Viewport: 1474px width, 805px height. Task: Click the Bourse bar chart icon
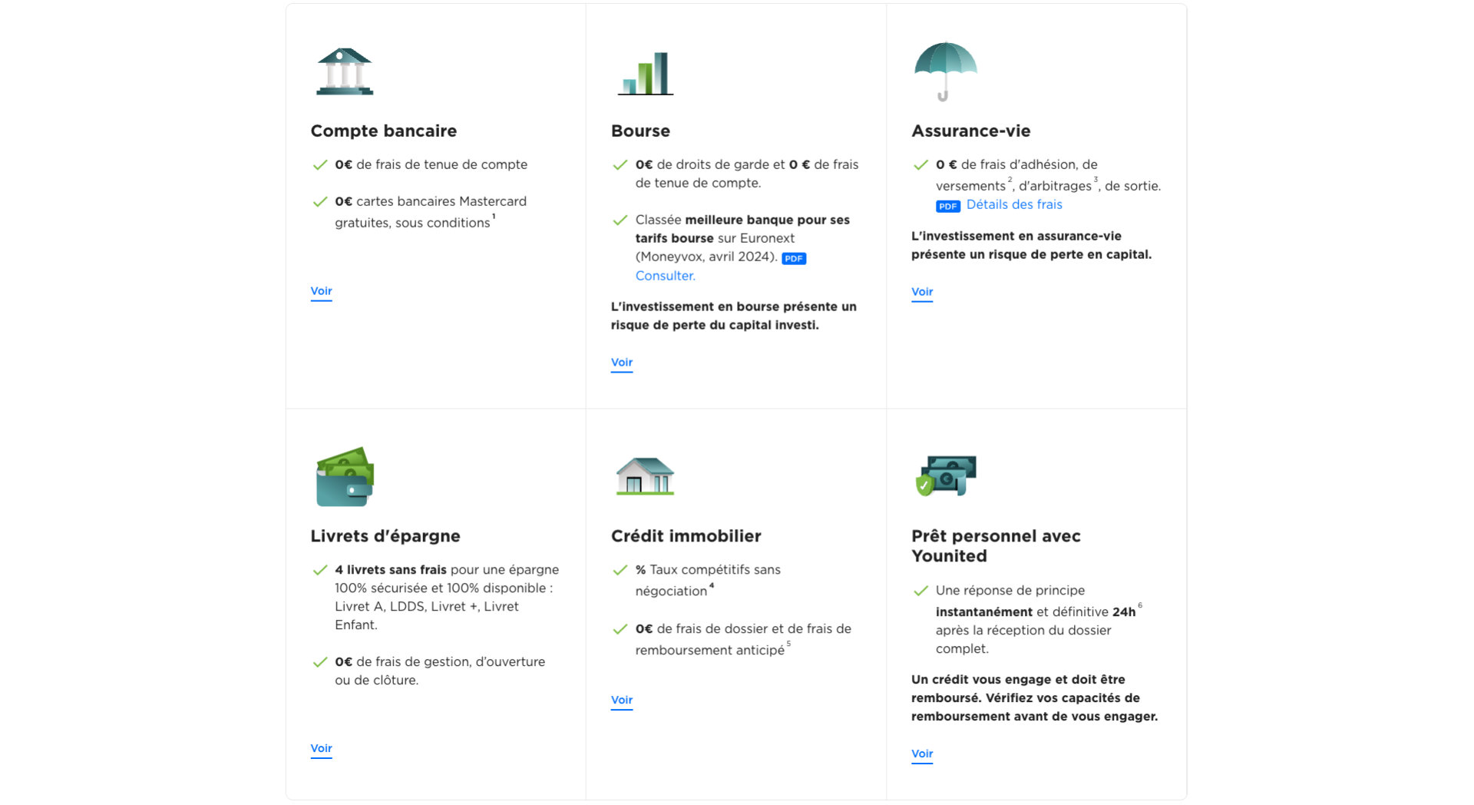(646, 74)
